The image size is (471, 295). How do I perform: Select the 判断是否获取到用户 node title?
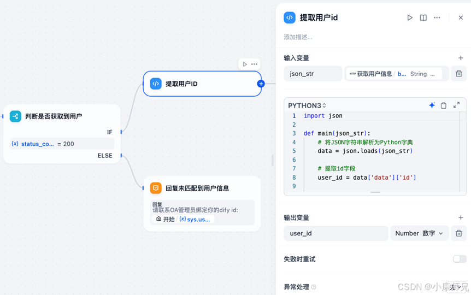tap(54, 116)
